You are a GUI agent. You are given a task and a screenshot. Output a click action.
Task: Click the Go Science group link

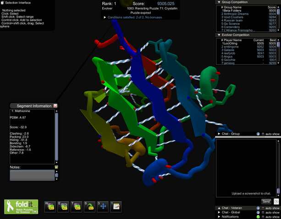click(x=231, y=24)
